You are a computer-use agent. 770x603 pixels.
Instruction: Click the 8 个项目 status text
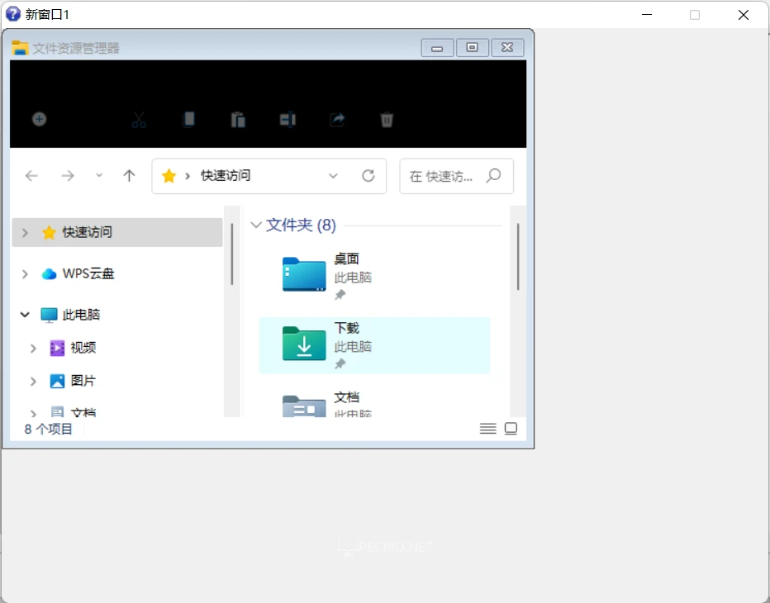[48, 430]
